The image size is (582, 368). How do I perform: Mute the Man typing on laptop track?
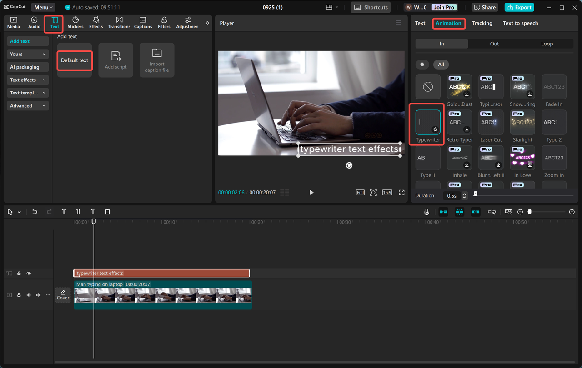(38, 295)
